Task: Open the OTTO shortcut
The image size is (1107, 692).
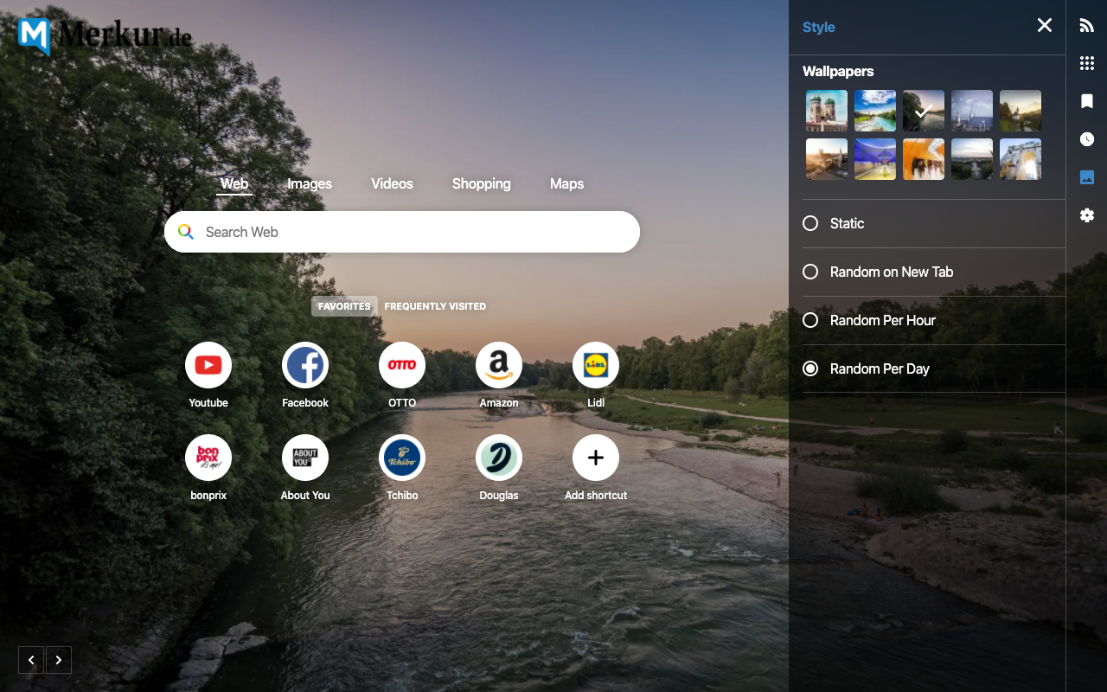Action: pos(402,365)
